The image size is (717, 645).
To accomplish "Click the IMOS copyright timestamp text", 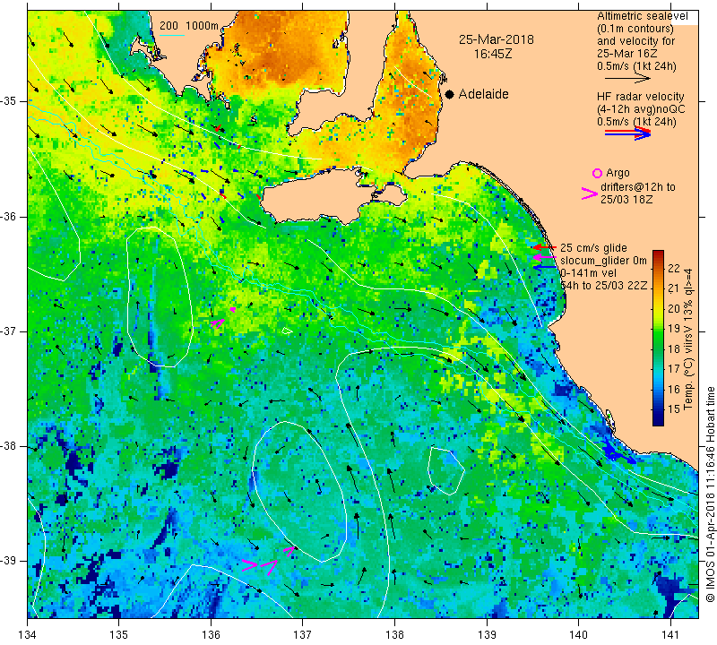I will (x=710, y=494).
